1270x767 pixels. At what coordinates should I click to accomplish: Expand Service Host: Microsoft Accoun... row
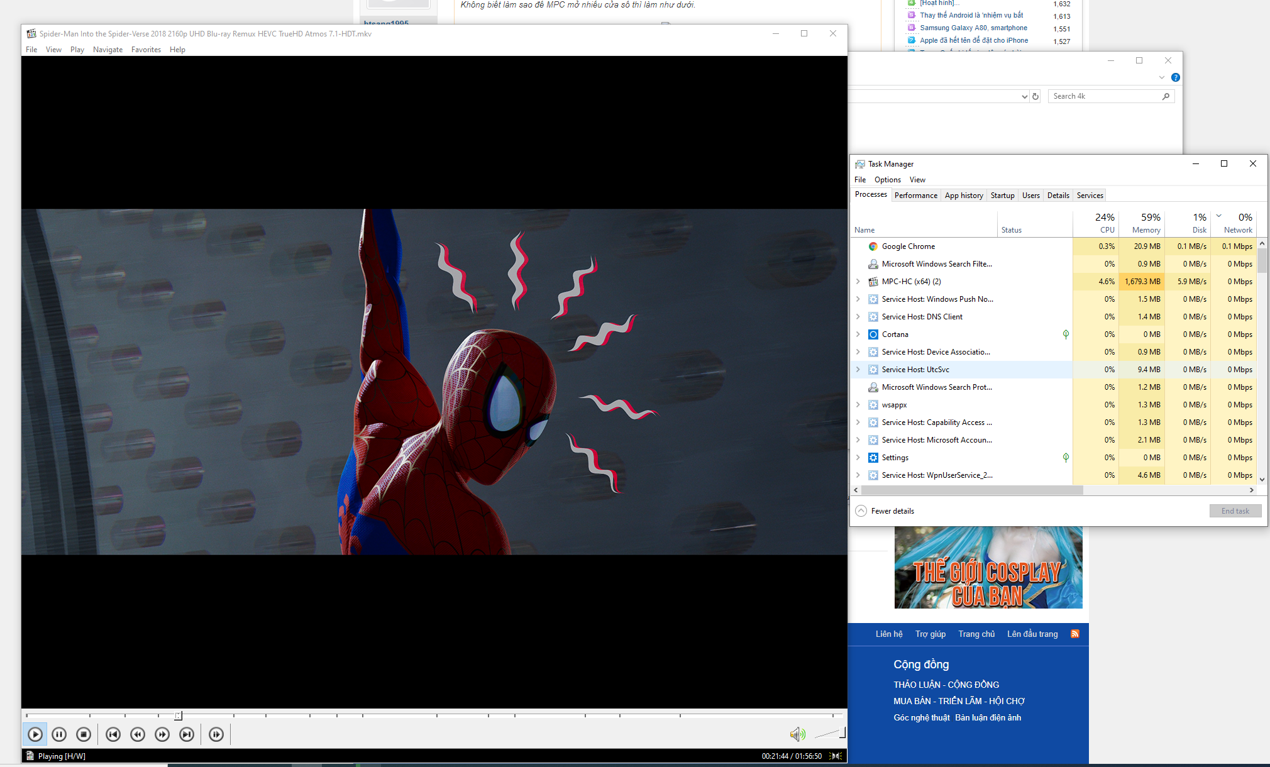pyautogui.click(x=858, y=440)
